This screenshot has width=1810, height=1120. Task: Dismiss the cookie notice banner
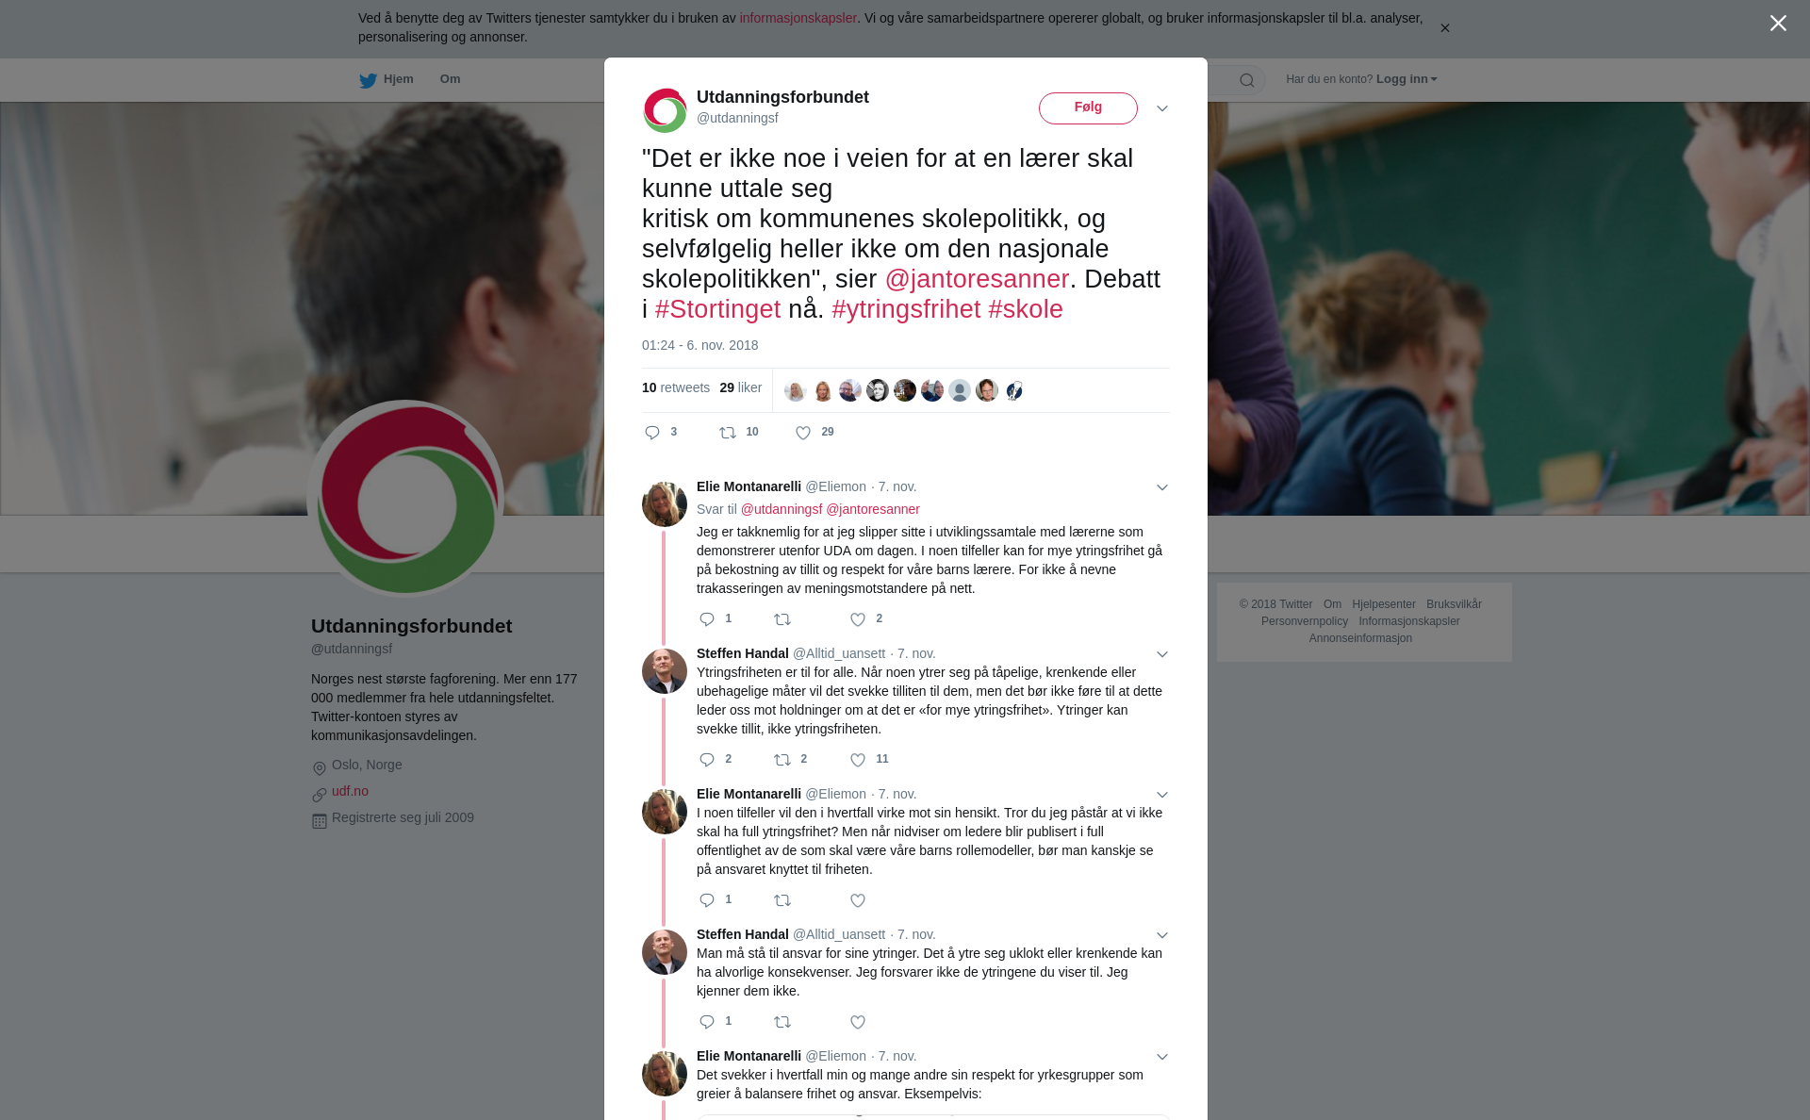click(1444, 28)
